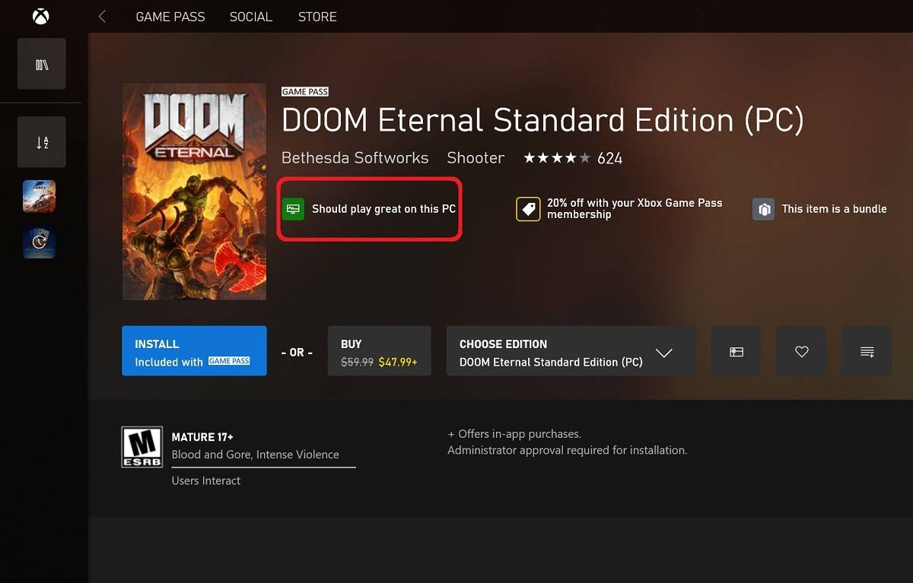Click the DOOM Eternal cover art
The image size is (913, 583).
194,192
